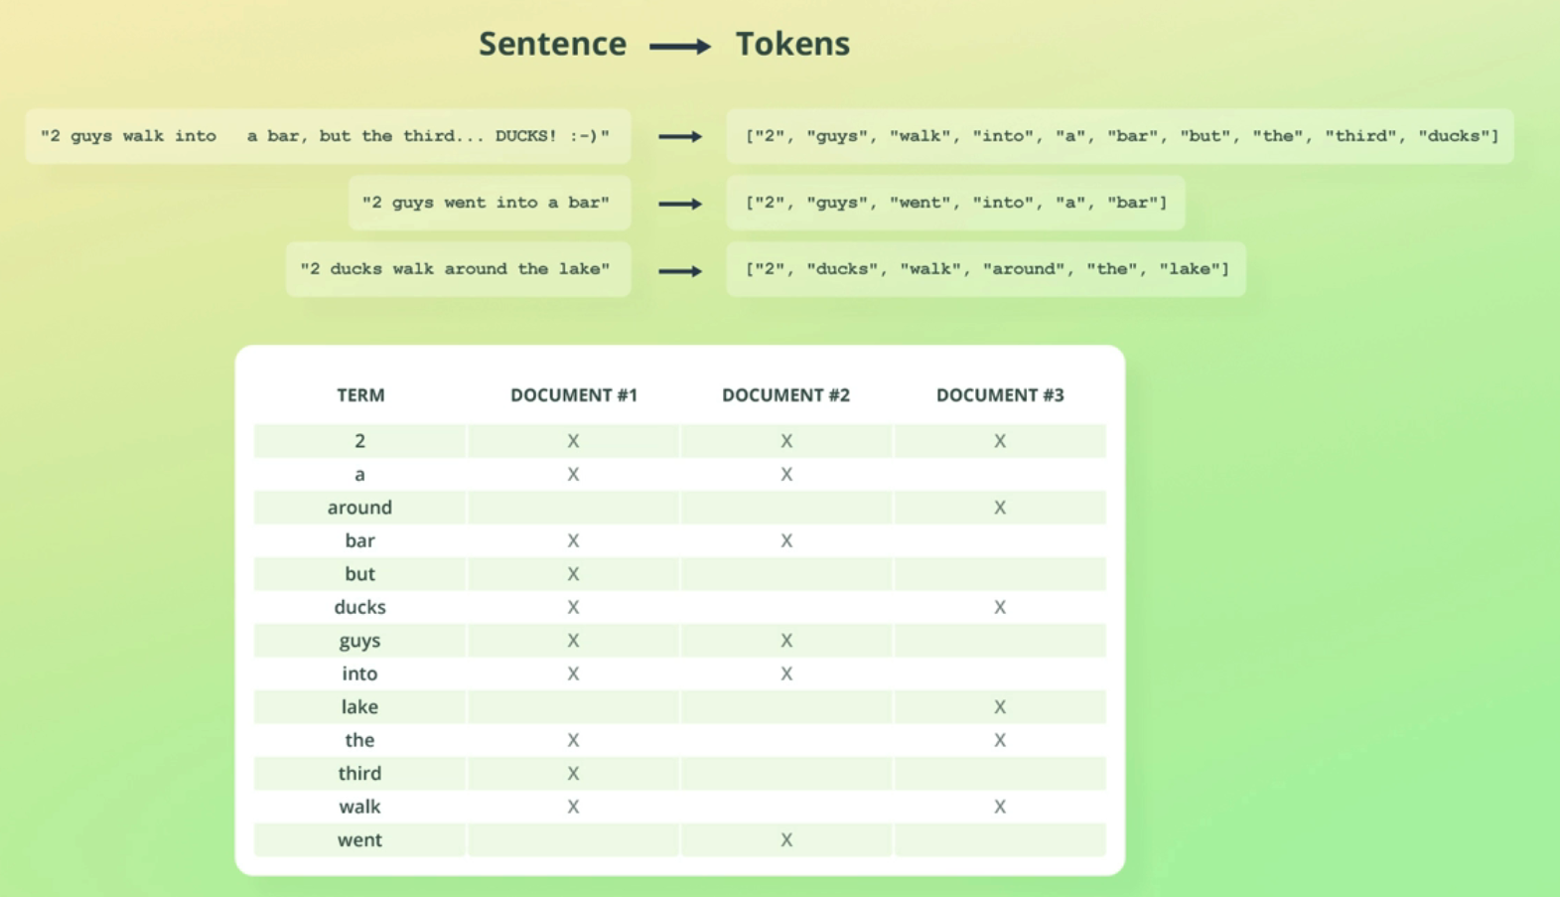
Task: Click the token list containing "lake"
Action: (986, 269)
